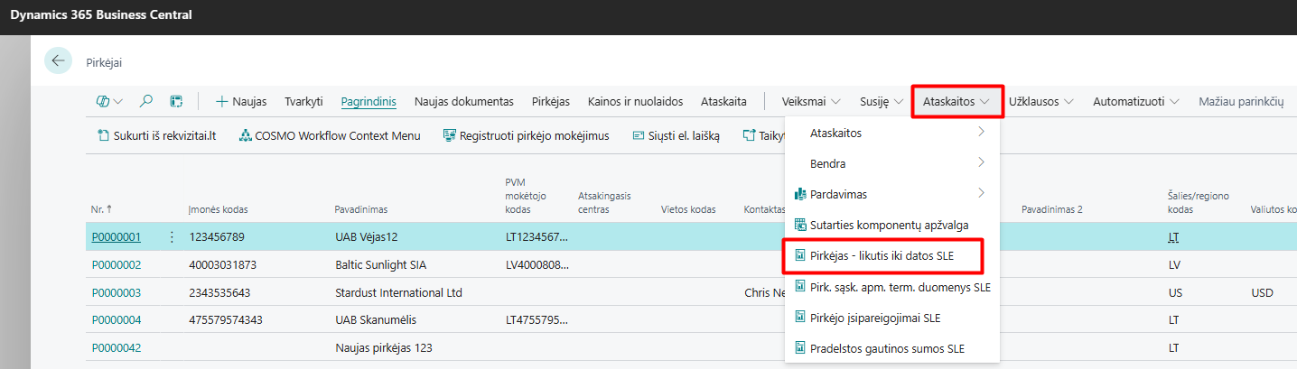Open the Veiksmai dropdown menu
Image resolution: width=1297 pixels, height=369 pixels.
(811, 102)
